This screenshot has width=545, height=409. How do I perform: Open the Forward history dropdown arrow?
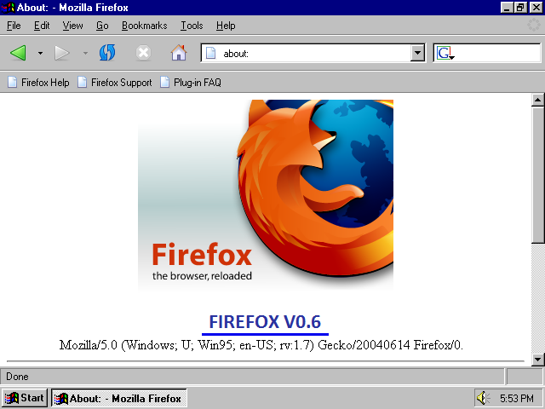pyautogui.click(x=85, y=53)
